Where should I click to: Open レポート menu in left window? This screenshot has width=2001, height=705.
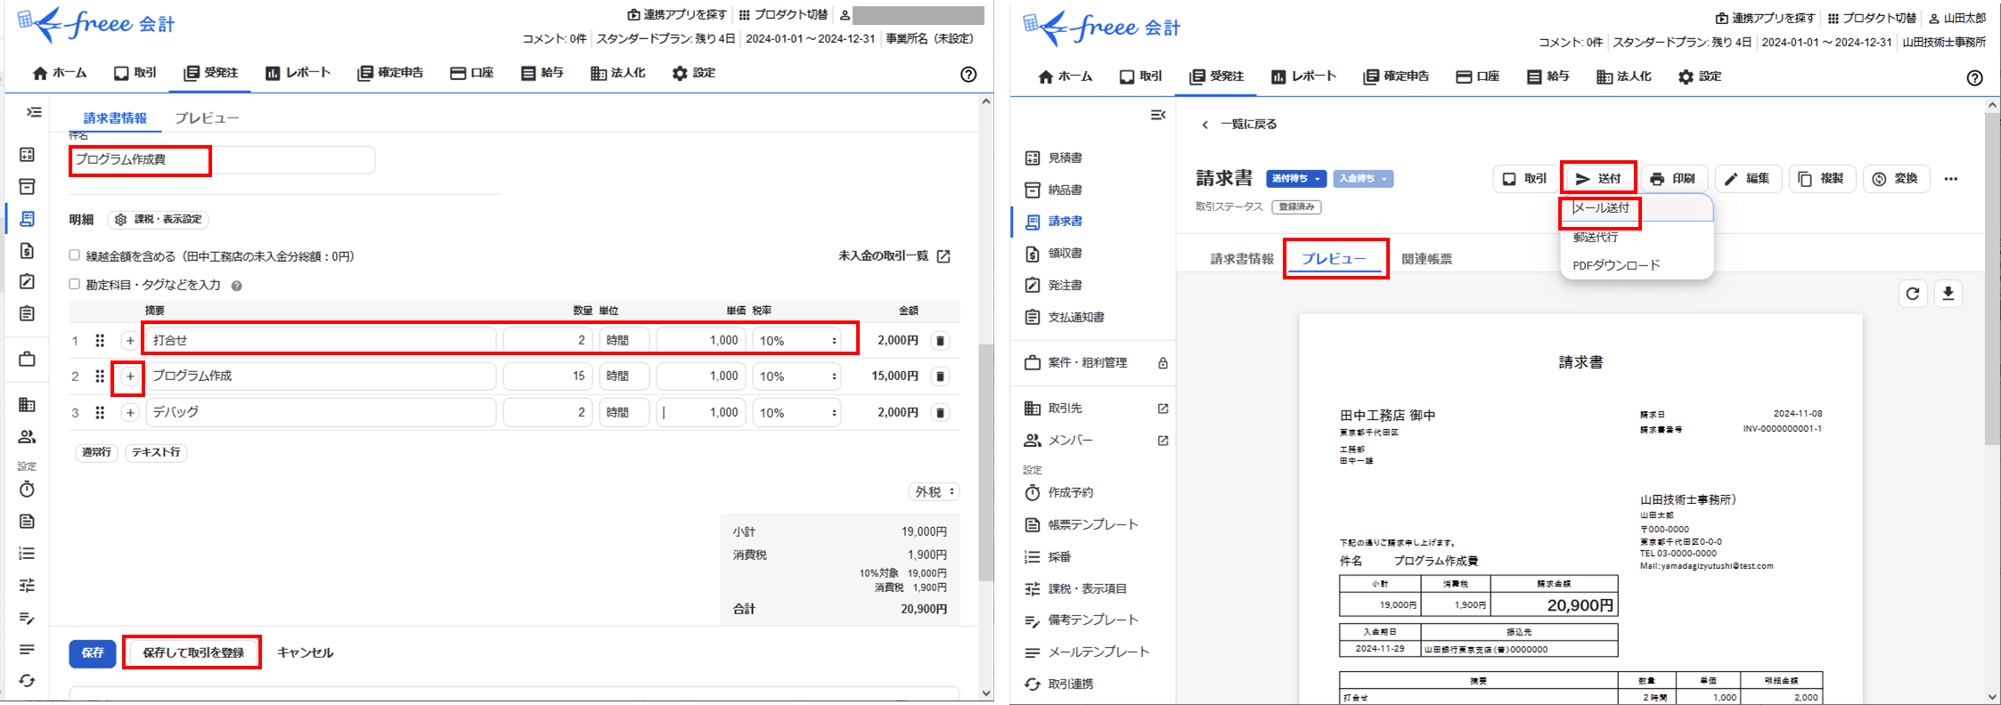[298, 73]
